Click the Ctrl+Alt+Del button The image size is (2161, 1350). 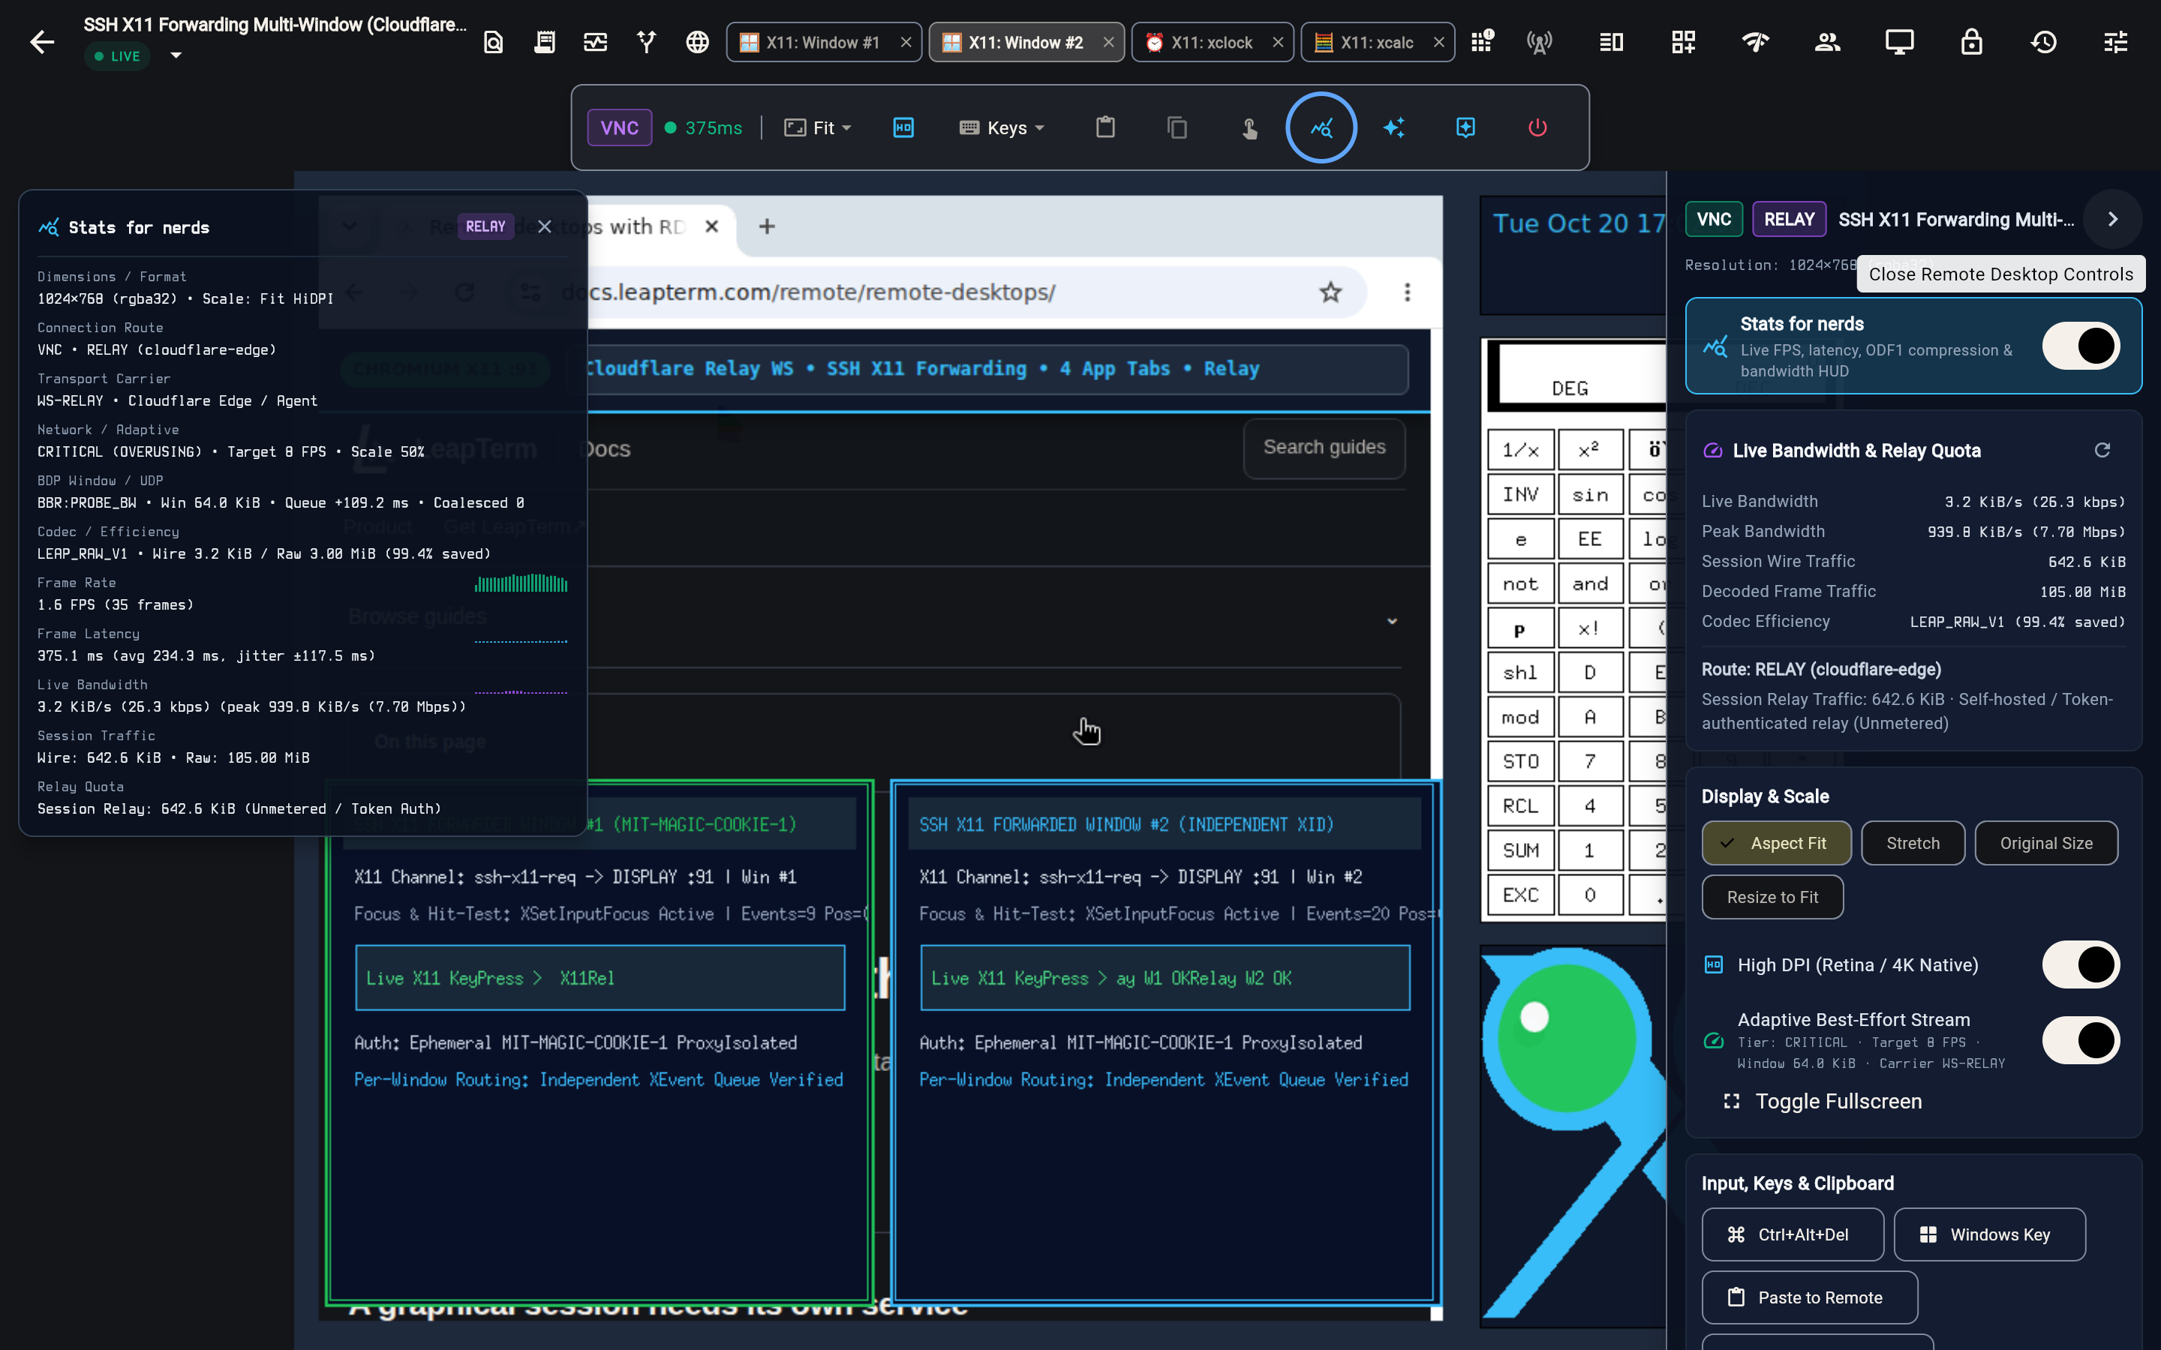pos(1792,1234)
